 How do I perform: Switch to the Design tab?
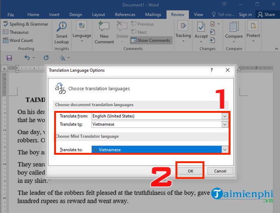pos(76,14)
